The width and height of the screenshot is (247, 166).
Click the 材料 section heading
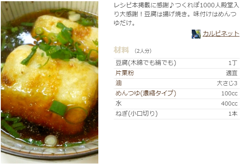tap(121, 50)
